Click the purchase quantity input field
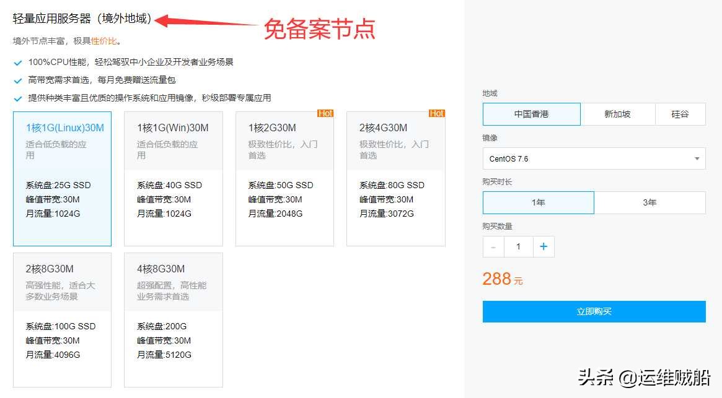This screenshot has width=722, height=398. (x=518, y=246)
